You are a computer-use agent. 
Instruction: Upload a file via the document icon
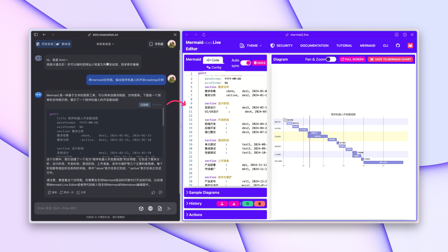pyautogui.click(x=160, y=209)
